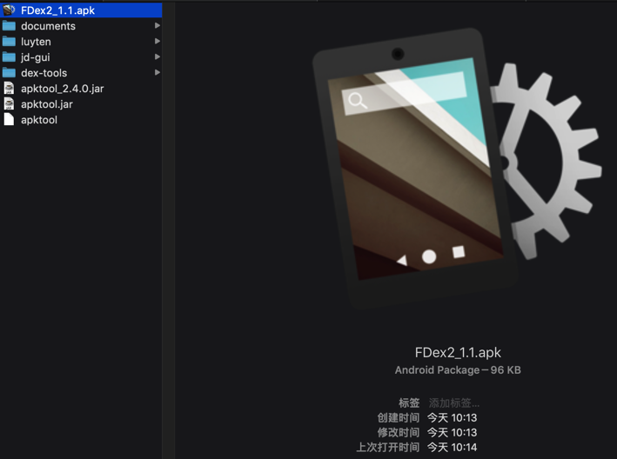The width and height of the screenshot is (617, 459).
Task: Click the Android Package – 96 KB text
Action: 458,369
